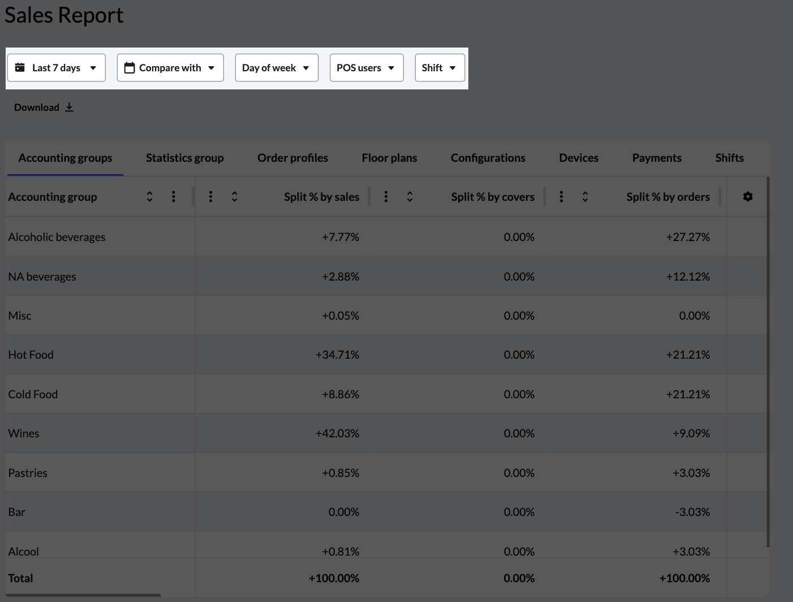Click the horizontal scrollbar below the table
The height and width of the screenshot is (602, 793).
(x=82, y=596)
